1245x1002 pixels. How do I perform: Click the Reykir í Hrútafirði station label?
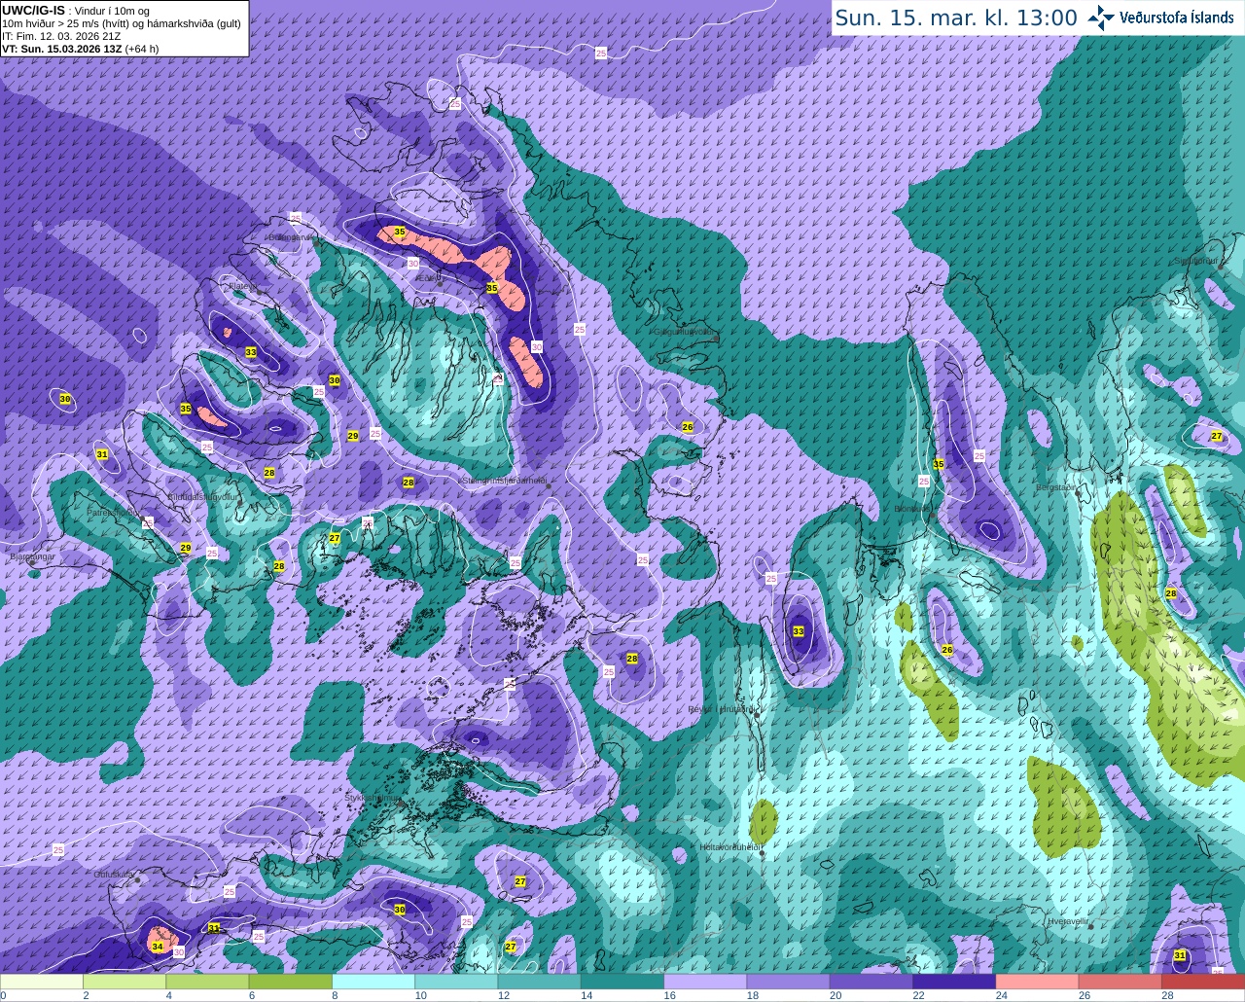pos(722,709)
